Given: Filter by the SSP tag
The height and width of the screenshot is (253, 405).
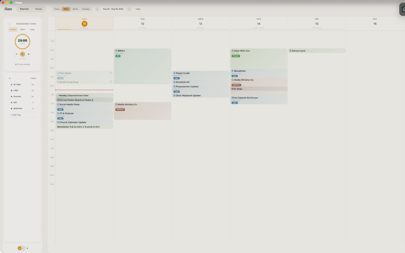Looking at the screenshot, I should point(22,102).
